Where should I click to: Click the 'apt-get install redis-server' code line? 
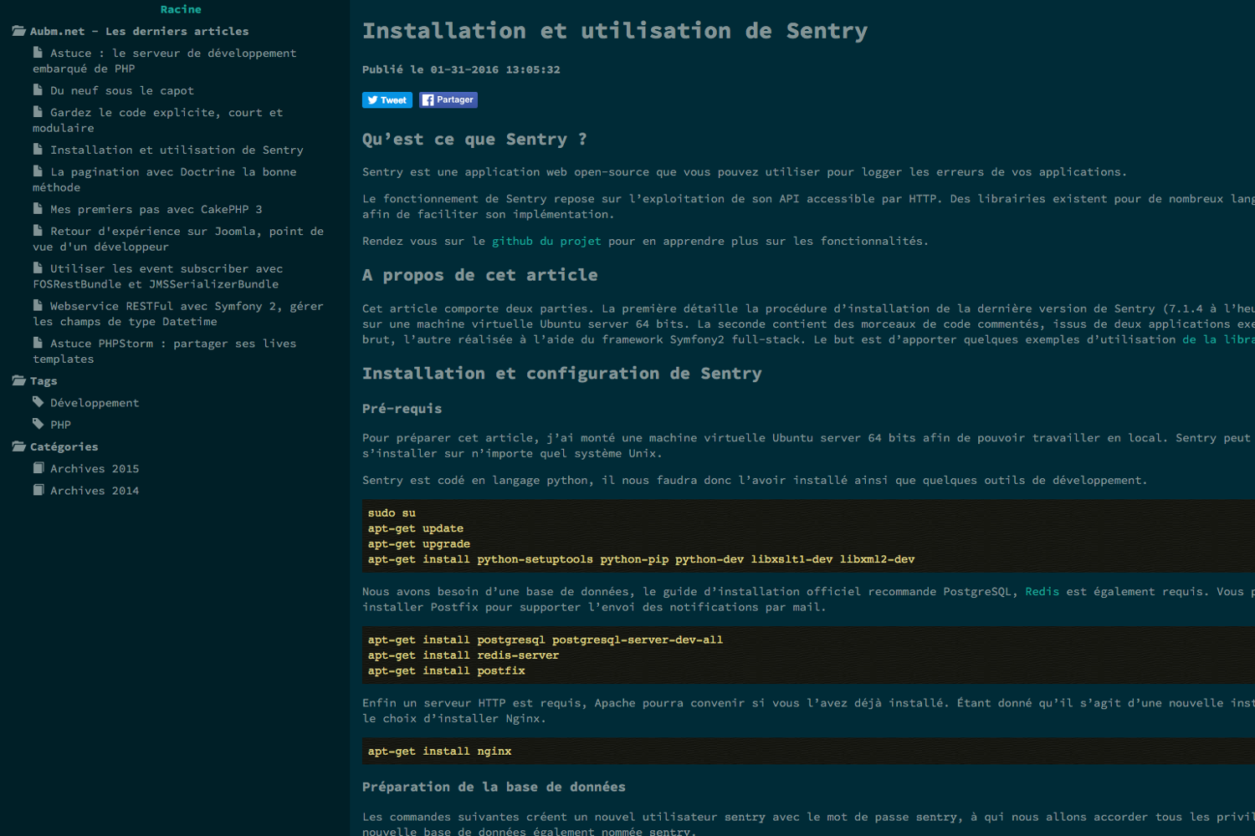(x=464, y=655)
